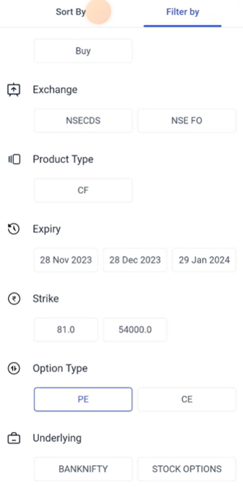Screen dimensions: 243x487
Task: Open the Filter by tab
Action: click(x=182, y=12)
